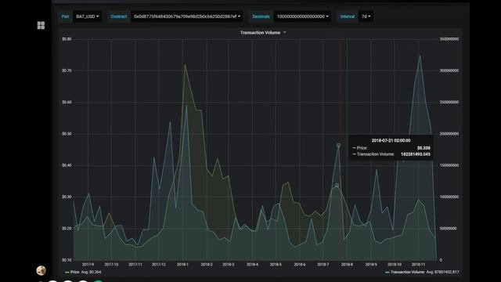Open the Contract address dropdown

(x=187, y=16)
